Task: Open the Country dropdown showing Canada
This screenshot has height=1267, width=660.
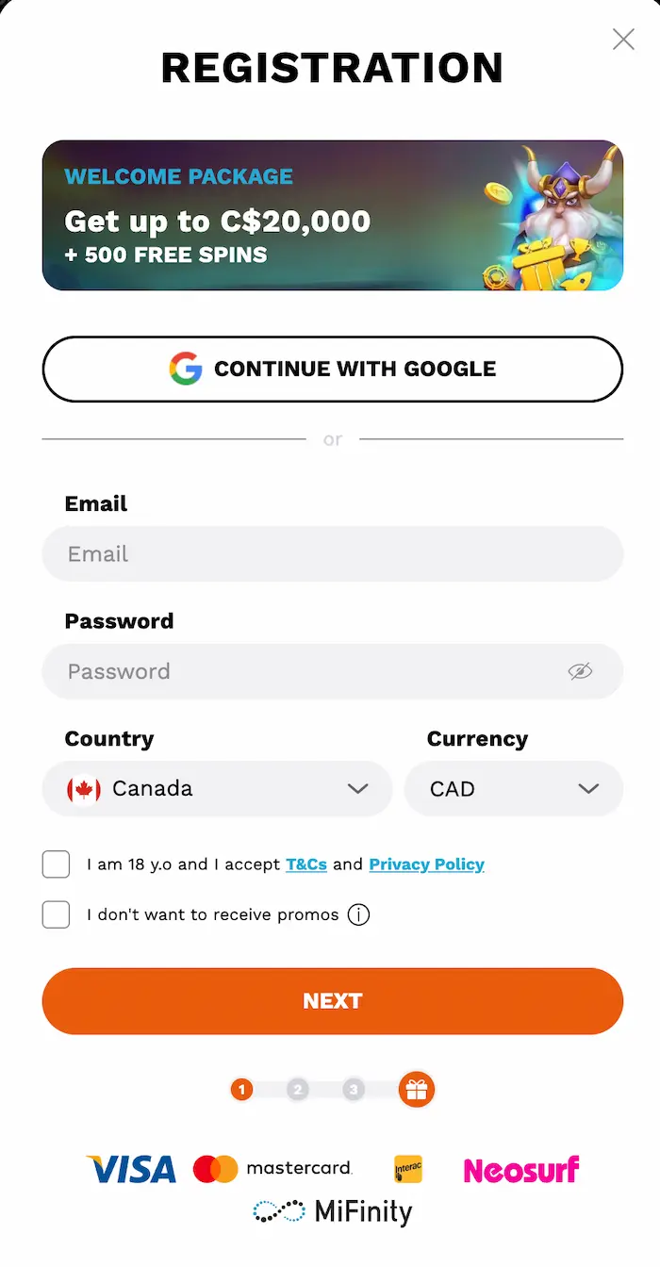Action: [x=217, y=788]
